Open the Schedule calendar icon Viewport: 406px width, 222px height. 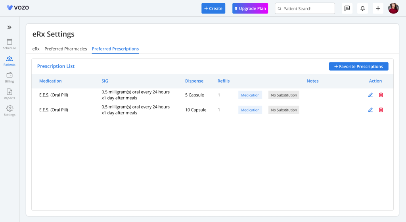point(10,42)
